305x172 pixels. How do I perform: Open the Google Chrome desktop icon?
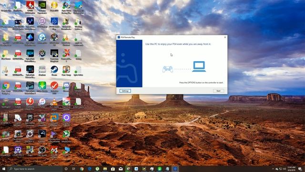[6, 87]
